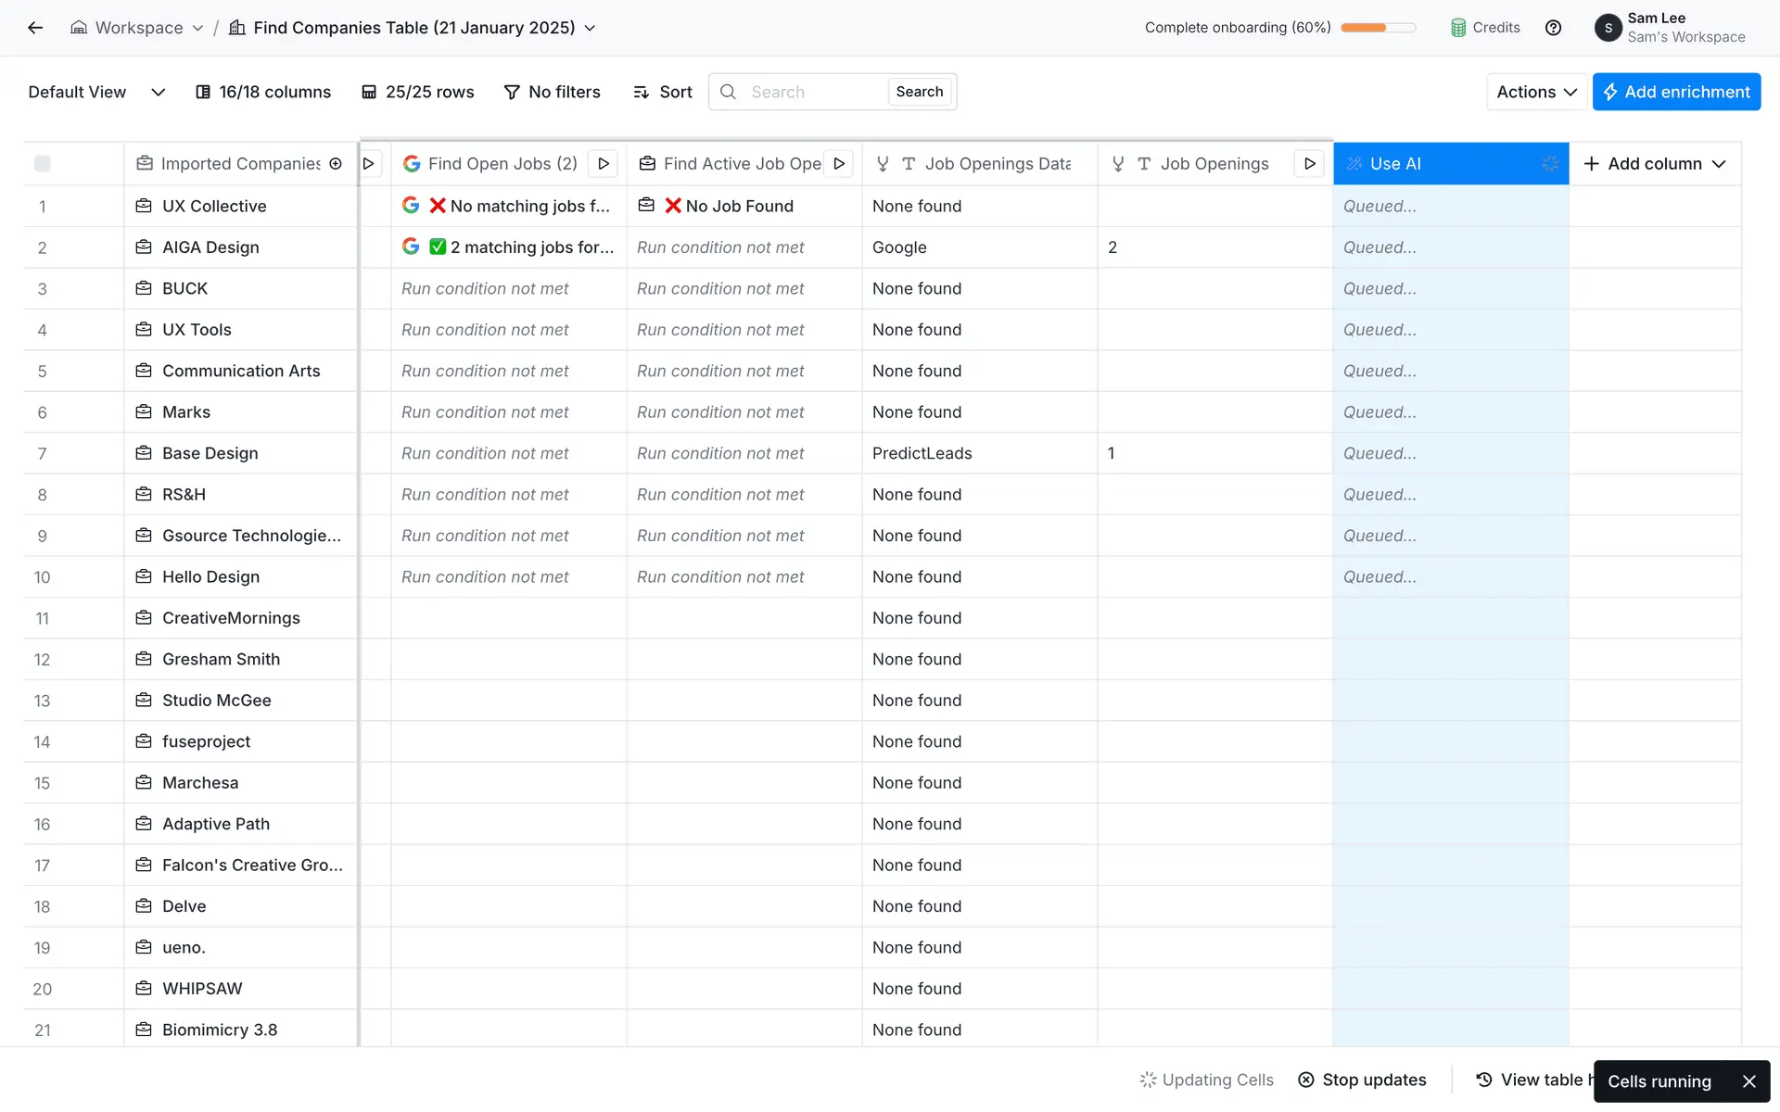Screen dimensions: 1780x1112
Task: Click the Add enrichment button
Action: [1676, 92]
